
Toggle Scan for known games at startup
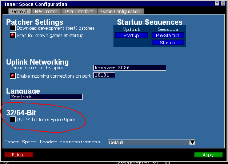point(13,35)
